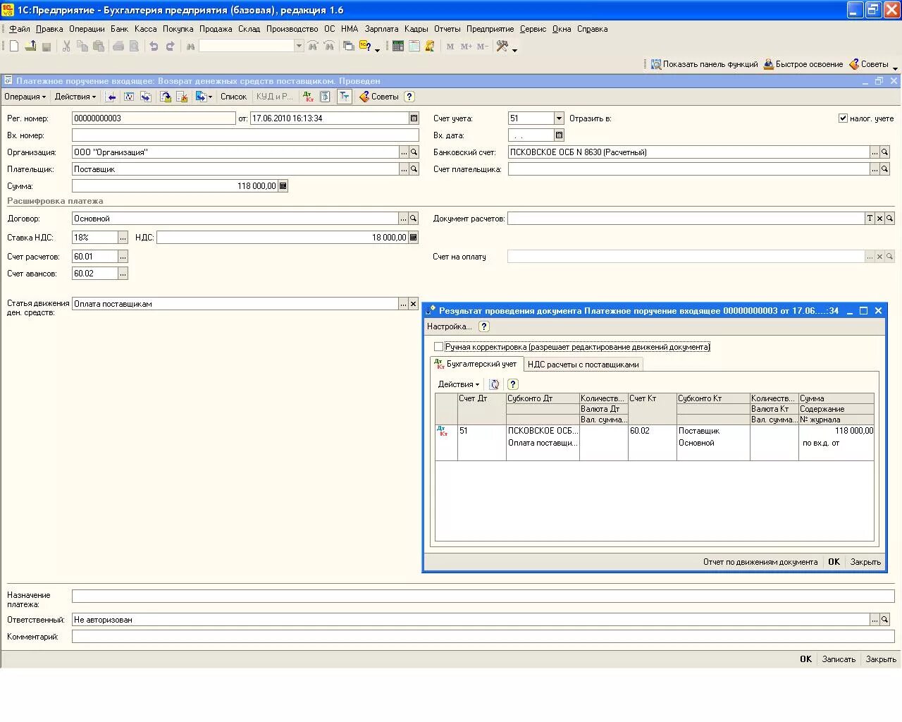
Task: Open the Зарплата menu
Action: [381, 29]
